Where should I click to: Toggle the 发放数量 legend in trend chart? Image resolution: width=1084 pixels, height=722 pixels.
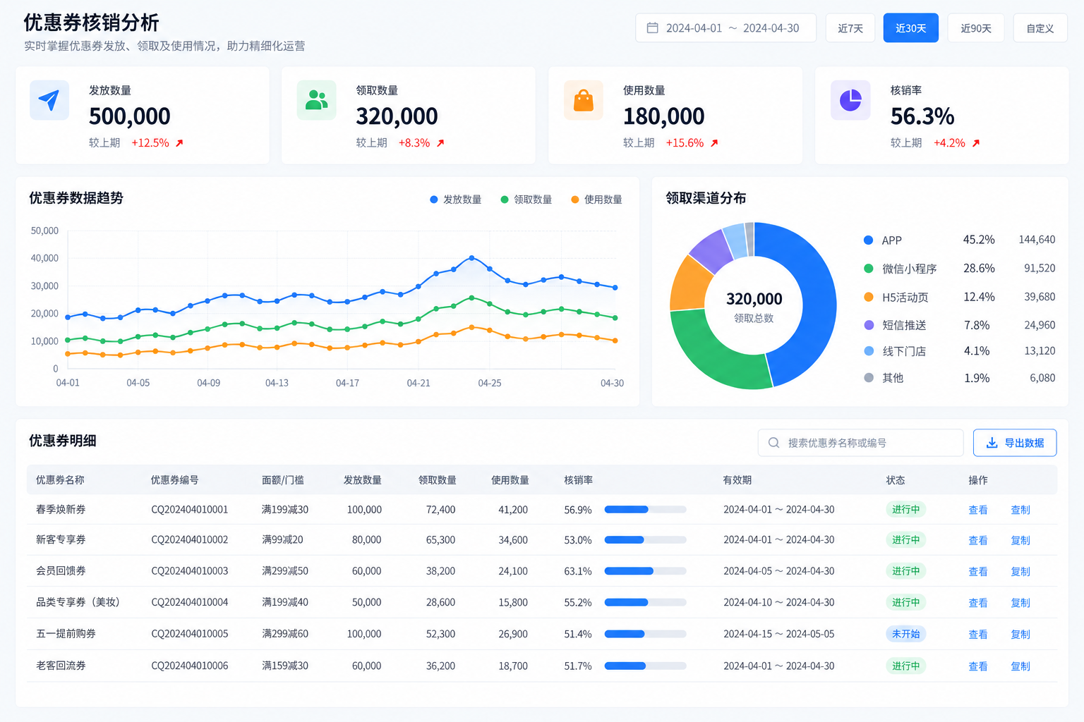click(x=456, y=200)
